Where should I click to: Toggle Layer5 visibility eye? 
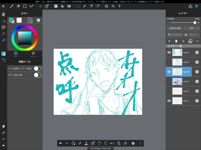pos(169,52)
